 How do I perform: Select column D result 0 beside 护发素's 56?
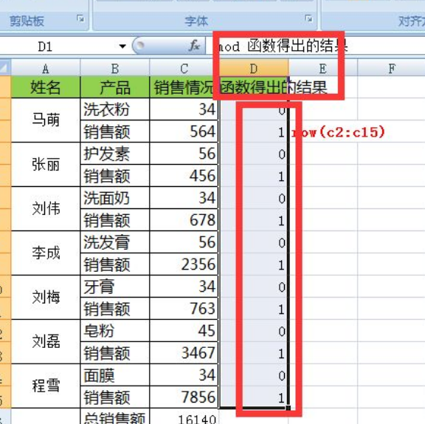point(253,154)
